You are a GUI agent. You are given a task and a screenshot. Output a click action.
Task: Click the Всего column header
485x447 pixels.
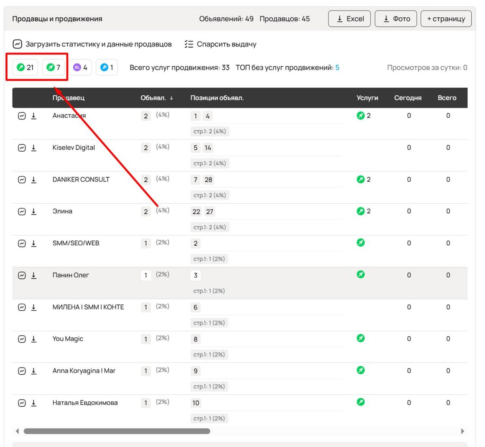pos(447,98)
